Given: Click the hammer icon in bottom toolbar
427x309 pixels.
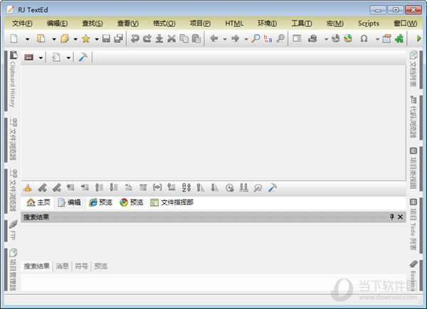Looking at the screenshot, I should [x=273, y=188].
